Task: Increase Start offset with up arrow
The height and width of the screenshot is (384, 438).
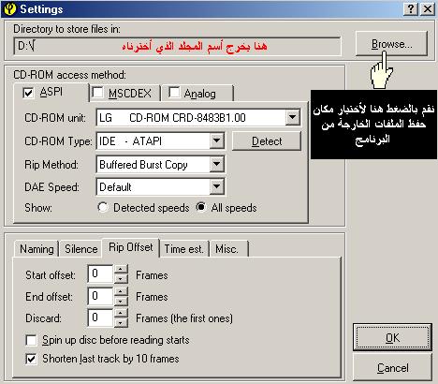Action: click(x=121, y=270)
